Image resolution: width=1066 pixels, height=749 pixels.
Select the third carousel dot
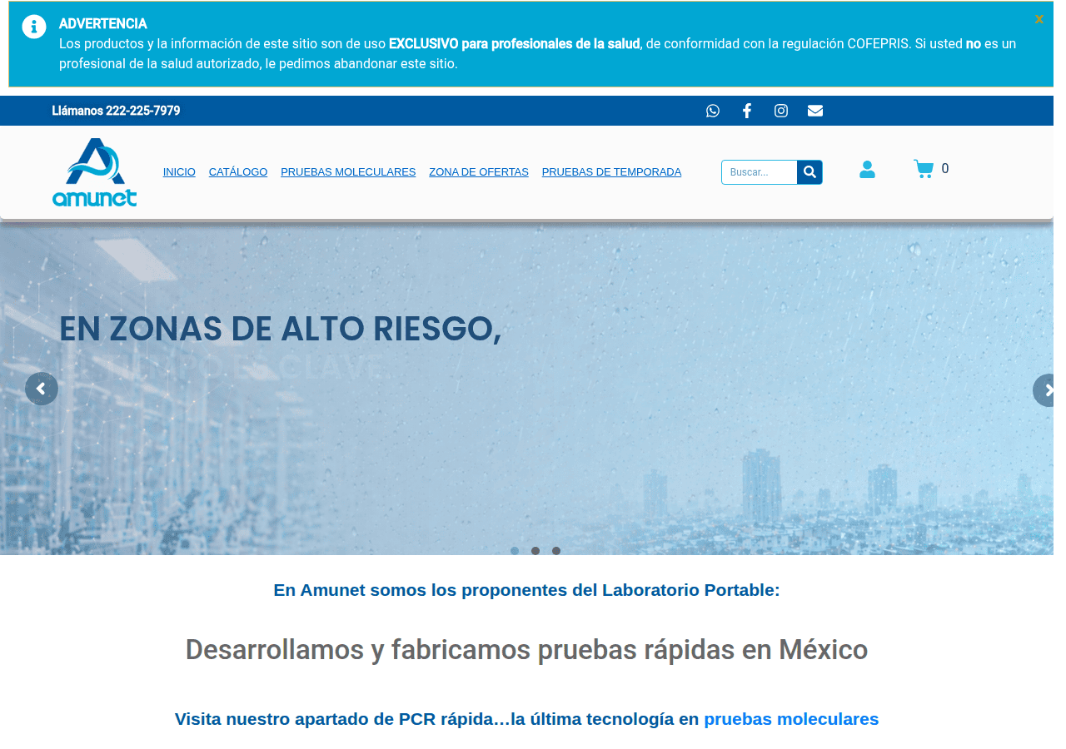pos(556,551)
